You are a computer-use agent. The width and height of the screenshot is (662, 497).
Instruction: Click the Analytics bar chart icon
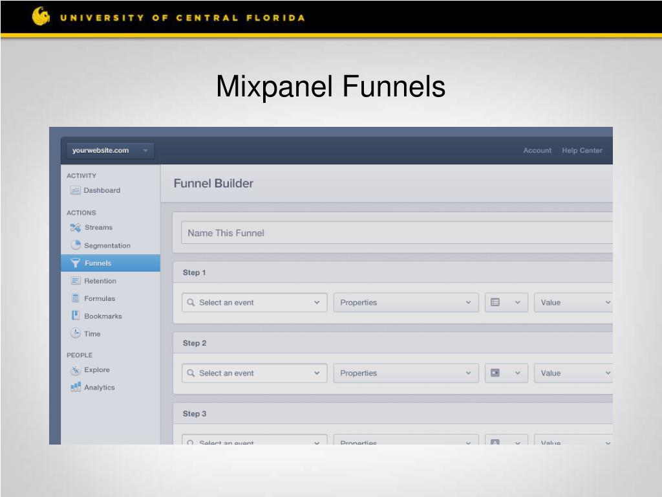click(76, 387)
